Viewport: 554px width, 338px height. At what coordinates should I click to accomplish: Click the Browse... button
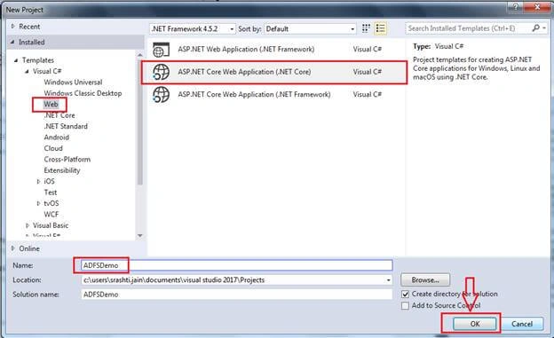point(425,280)
